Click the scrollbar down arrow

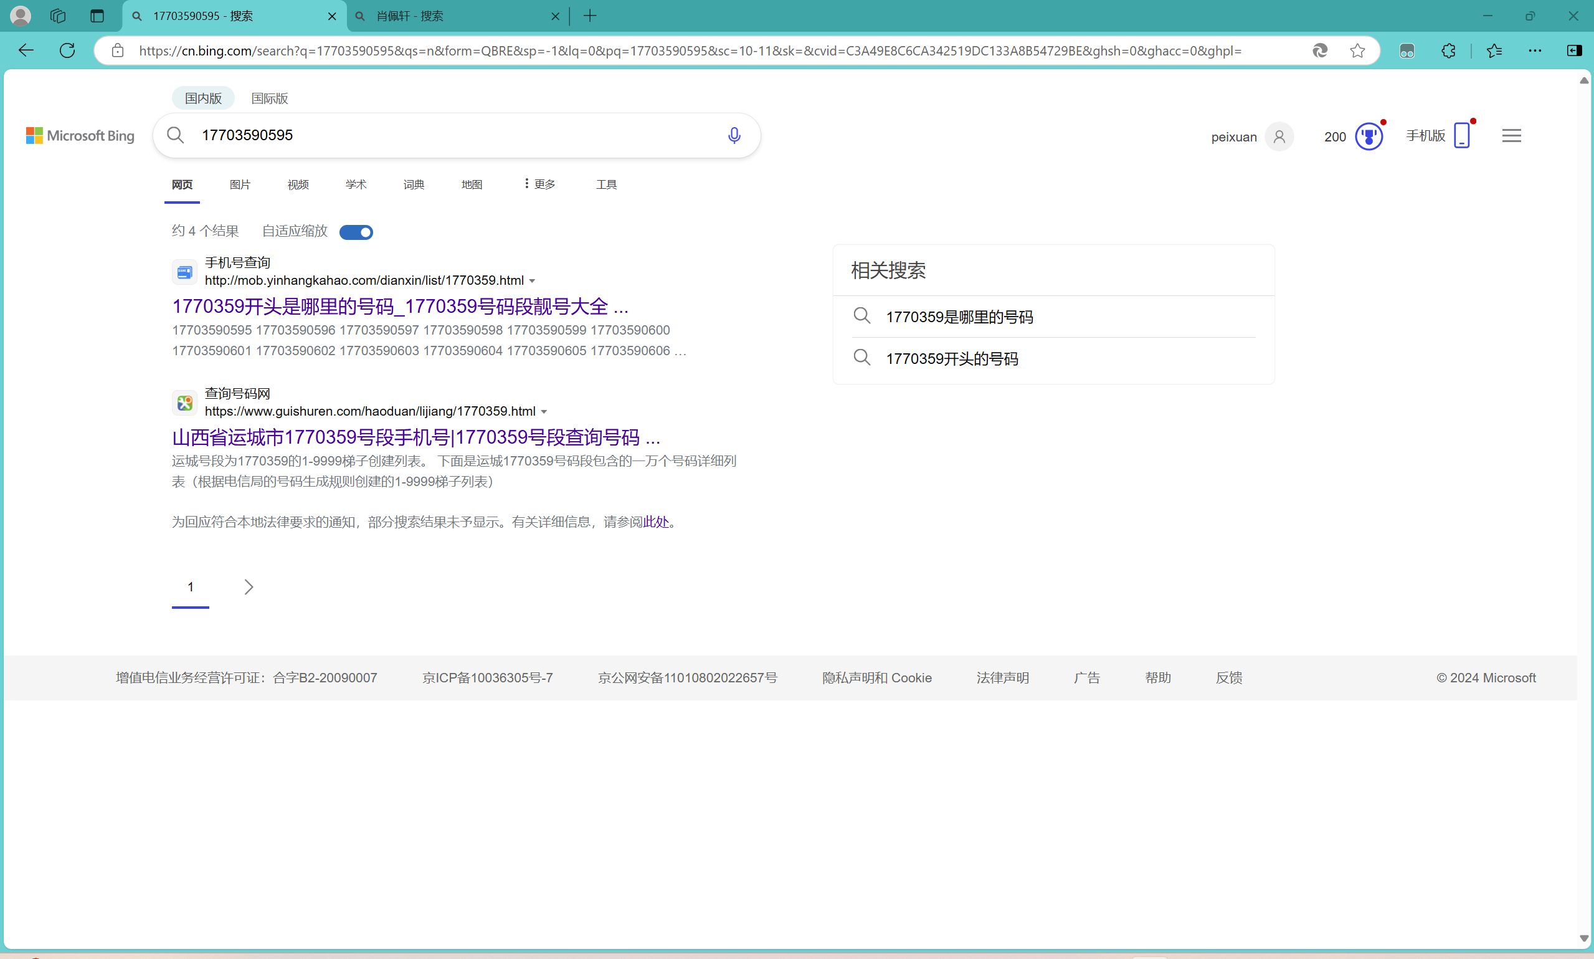(x=1583, y=938)
